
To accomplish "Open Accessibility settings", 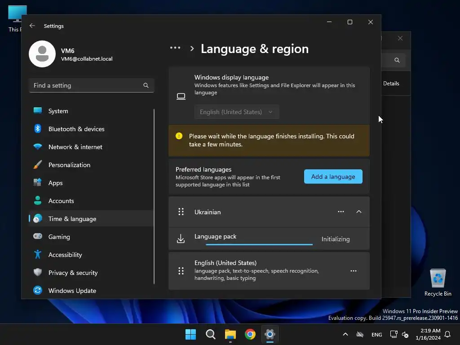I will click(x=91, y=255).
